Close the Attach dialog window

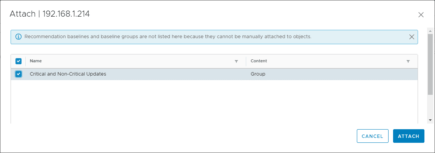[421, 15]
